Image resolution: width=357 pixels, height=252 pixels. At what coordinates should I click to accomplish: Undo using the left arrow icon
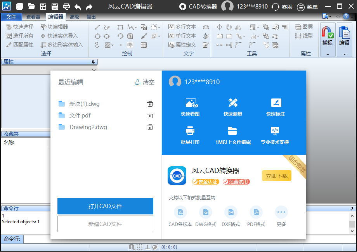point(78,7)
